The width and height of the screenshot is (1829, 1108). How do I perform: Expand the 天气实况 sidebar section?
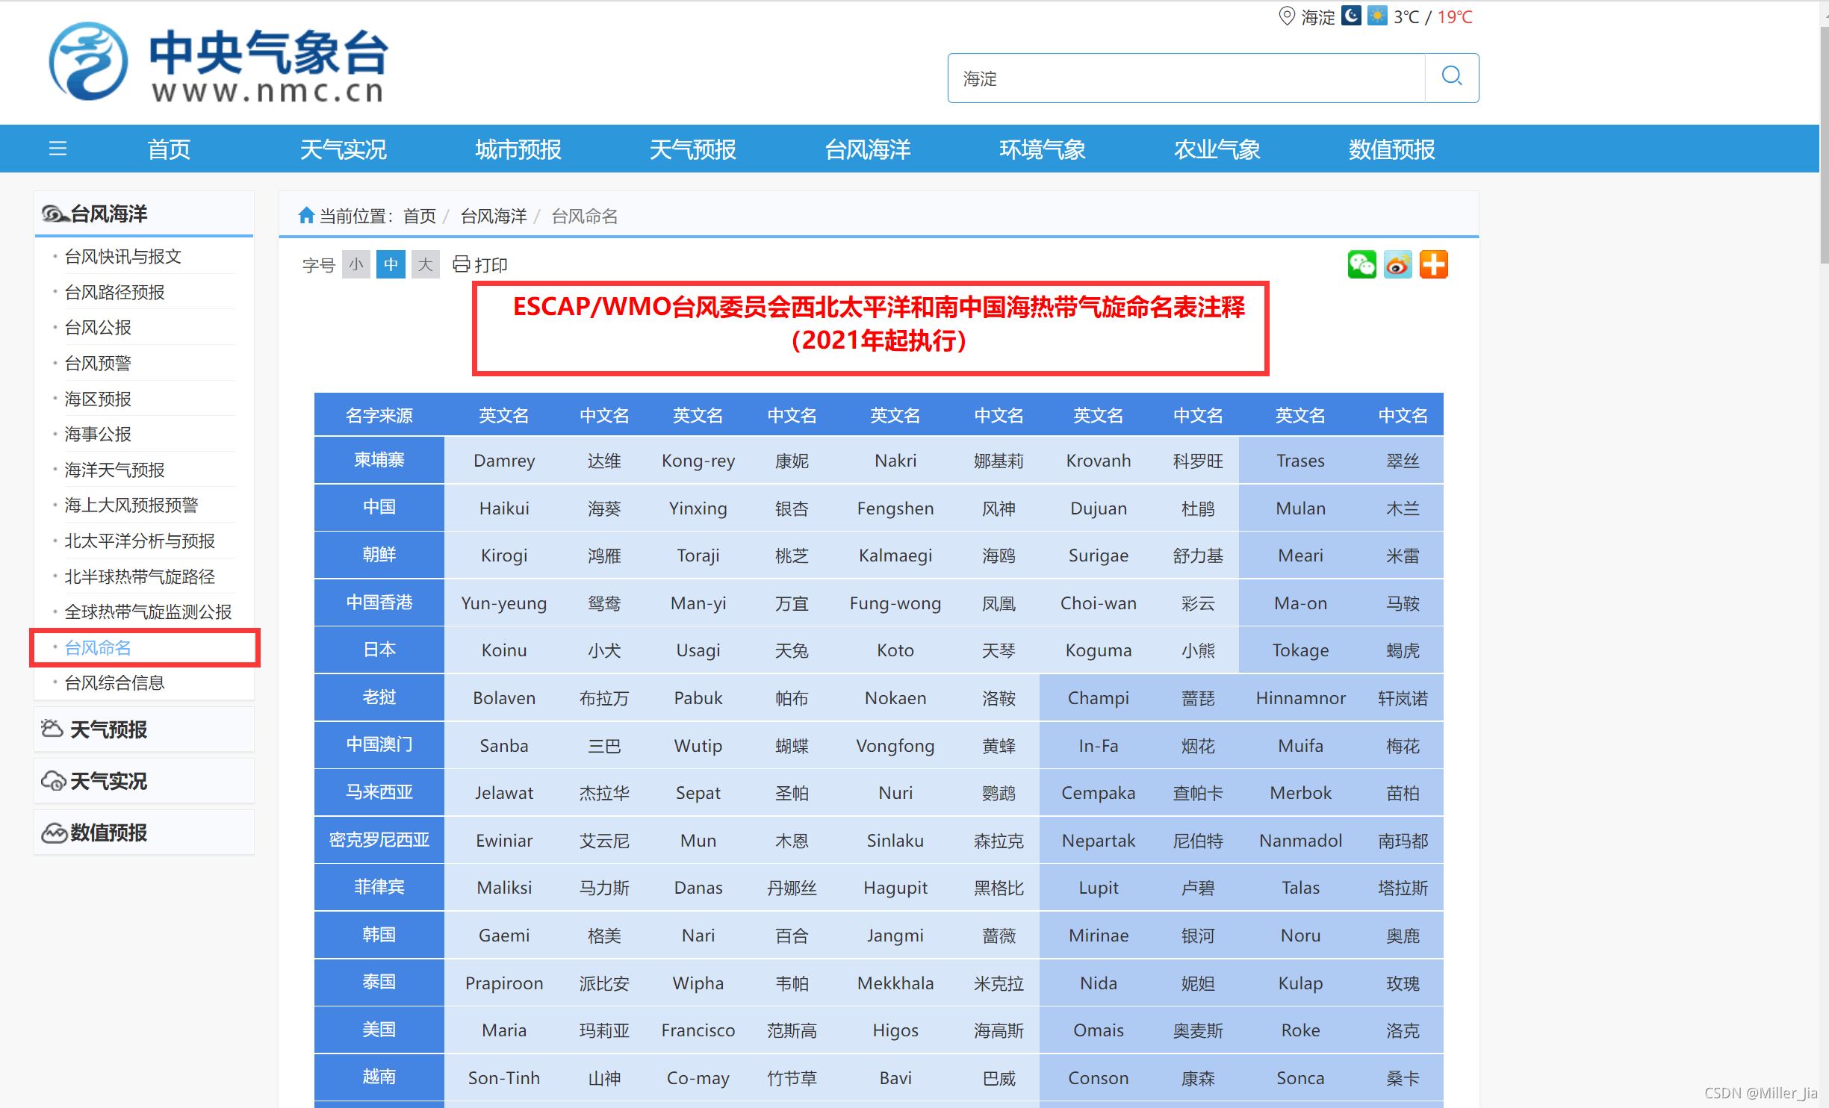(109, 781)
